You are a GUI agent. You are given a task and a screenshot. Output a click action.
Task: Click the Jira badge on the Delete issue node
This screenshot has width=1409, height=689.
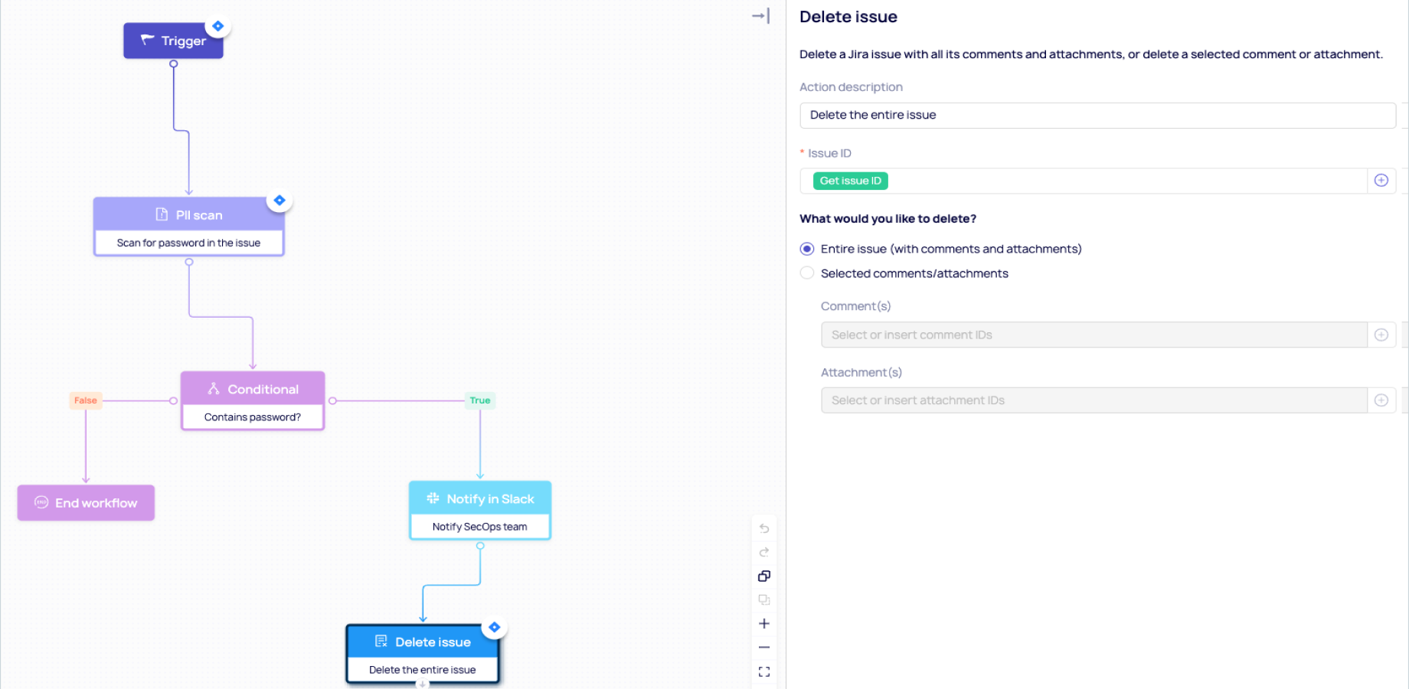click(x=495, y=627)
